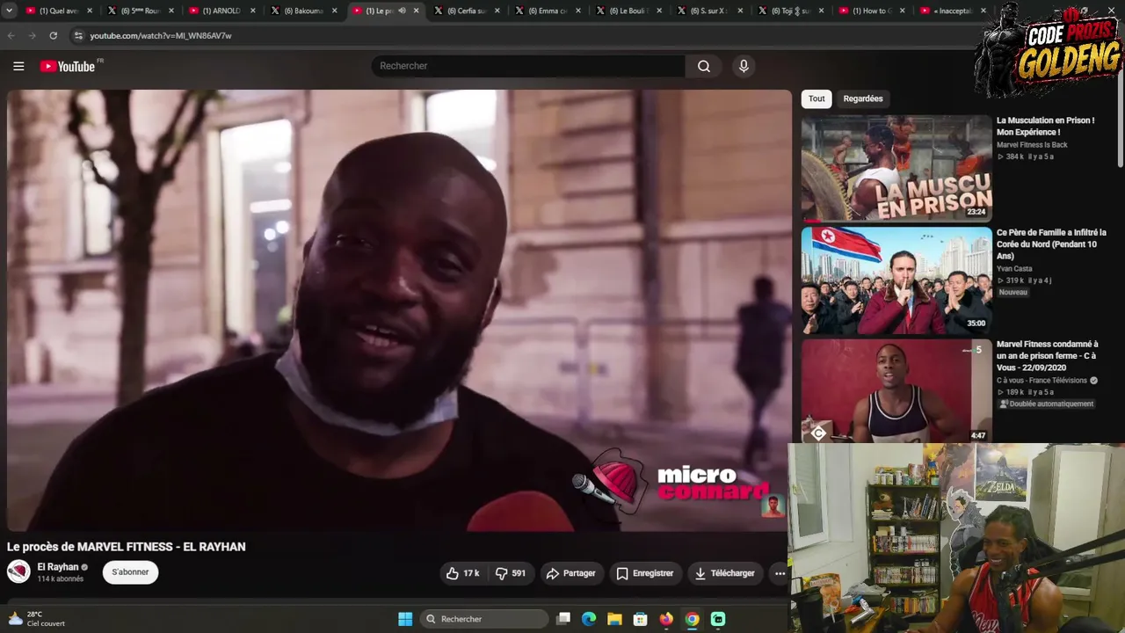Mute the active tab via its speaker icon
Image resolution: width=1125 pixels, height=633 pixels.
pyautogui.click(x=402, y=11)
